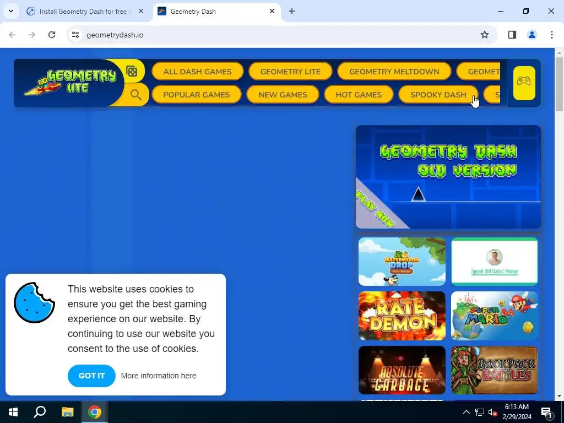Open the Backpack Battles game thumbnail
The height and width of the screenshot is (423, 564).
coord(494,370)
